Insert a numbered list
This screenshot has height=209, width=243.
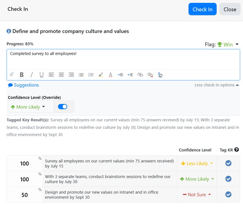(x=91, y=75)
